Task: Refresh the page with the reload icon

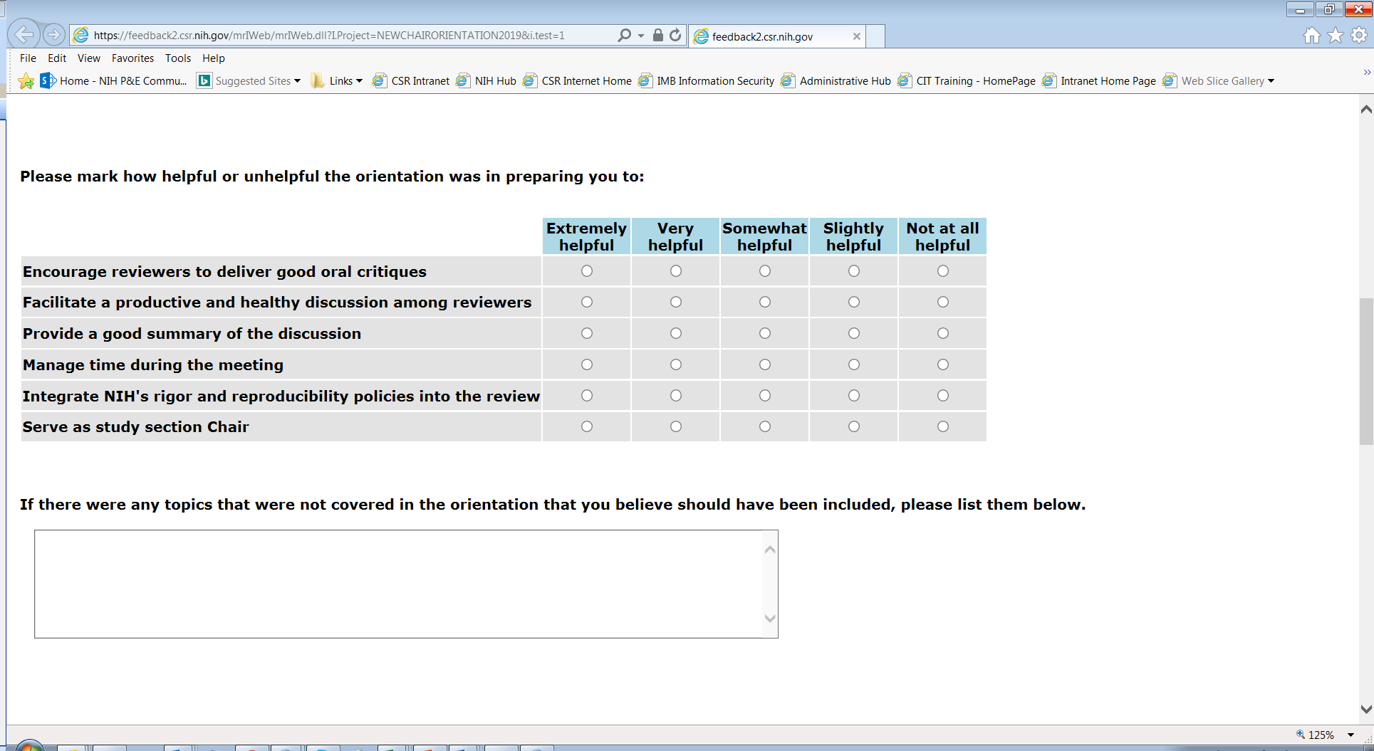Action: pyautogui.click(x=675, y=35)
